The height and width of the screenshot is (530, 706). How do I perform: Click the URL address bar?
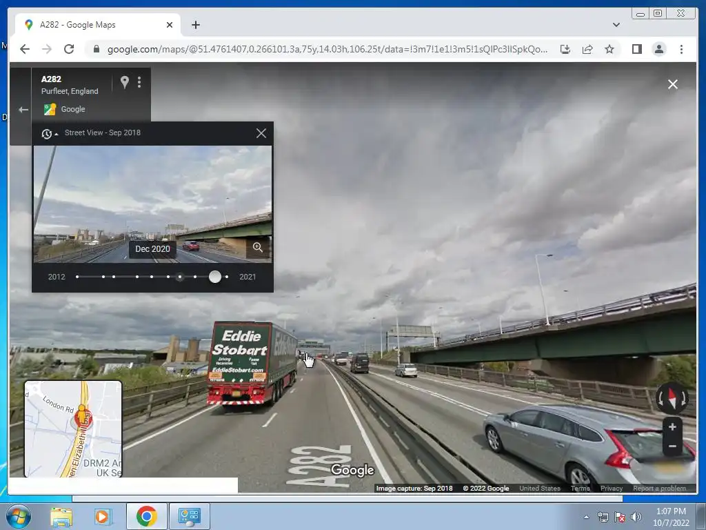click(327, 49)
